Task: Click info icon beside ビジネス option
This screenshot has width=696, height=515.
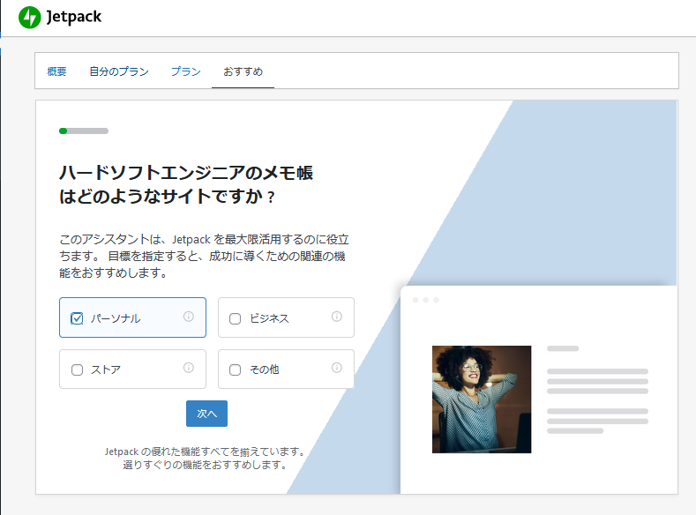Action: coord(336,317)
